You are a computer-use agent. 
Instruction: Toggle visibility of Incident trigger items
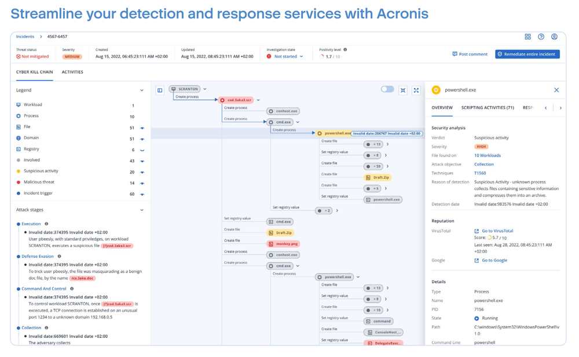(142, 194)
